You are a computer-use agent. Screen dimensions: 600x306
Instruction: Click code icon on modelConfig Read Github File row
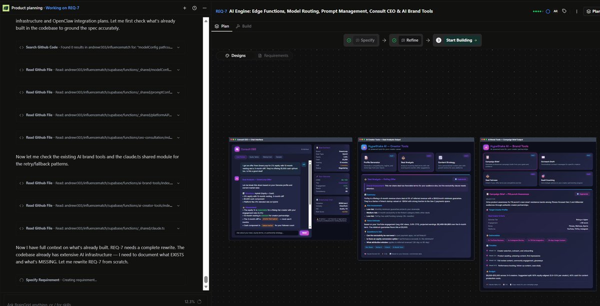22,70
